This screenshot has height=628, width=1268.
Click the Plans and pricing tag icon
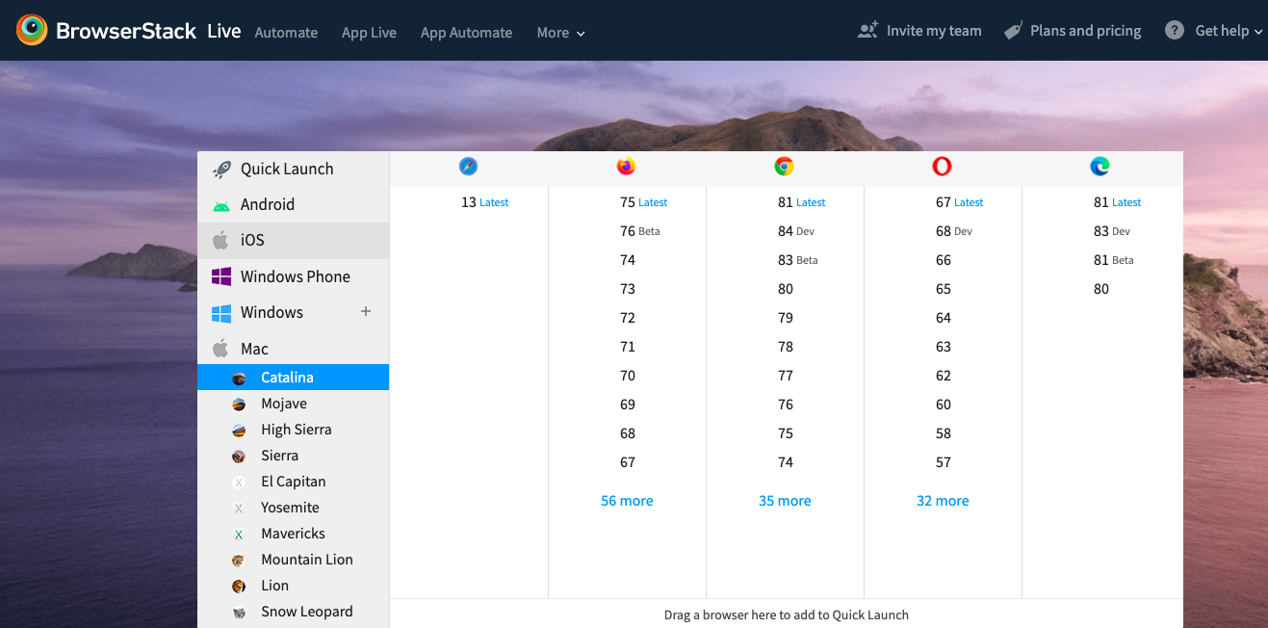pos(1013,31)
